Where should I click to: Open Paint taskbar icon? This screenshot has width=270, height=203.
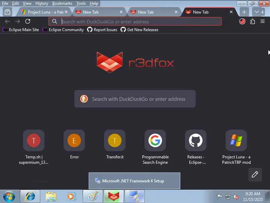pyautogui.click(x=93, y=197)
